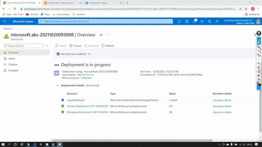Screen dimensions: 262x147
Task: Open the Feedback icon in Azure header
Action: click(217, 21)
